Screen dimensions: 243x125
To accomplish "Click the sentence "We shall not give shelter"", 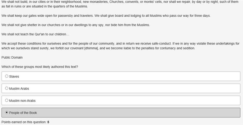I will click(x=76, y=25).
